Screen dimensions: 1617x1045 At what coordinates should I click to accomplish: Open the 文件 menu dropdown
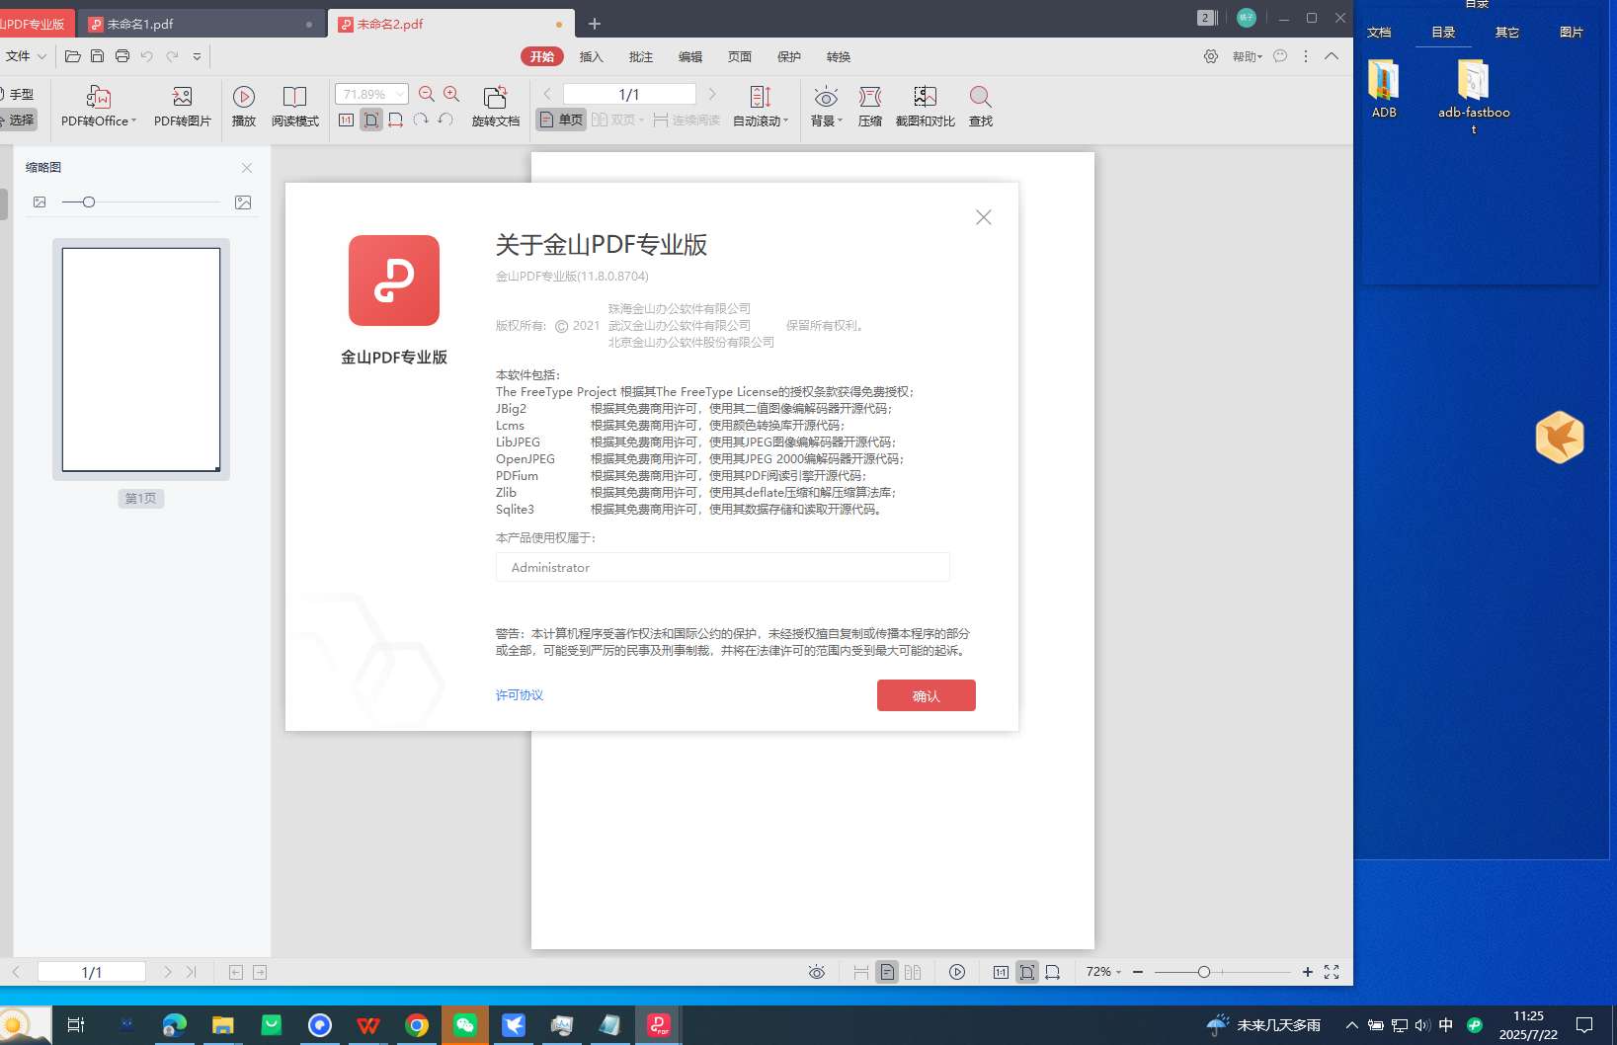click(26, 56)
